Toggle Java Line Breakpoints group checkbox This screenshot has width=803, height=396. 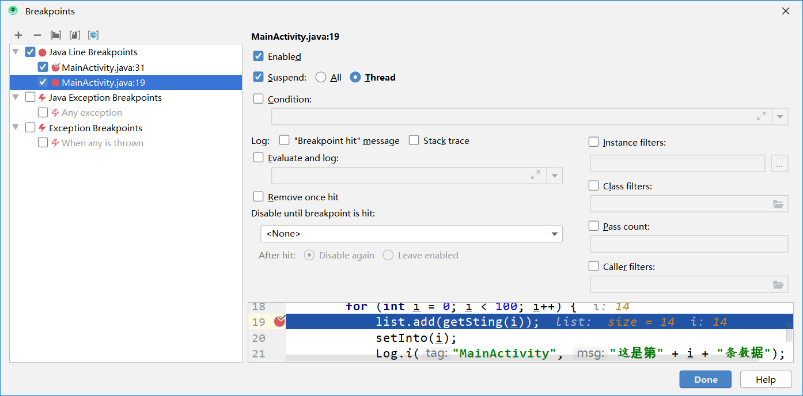click(31, 52)
